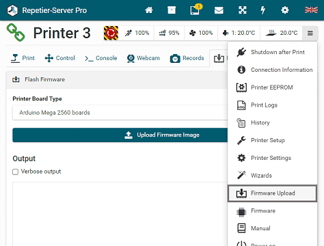
Task: Adjust speed multiplier showing 100%
Action: [x=137, y=33]
